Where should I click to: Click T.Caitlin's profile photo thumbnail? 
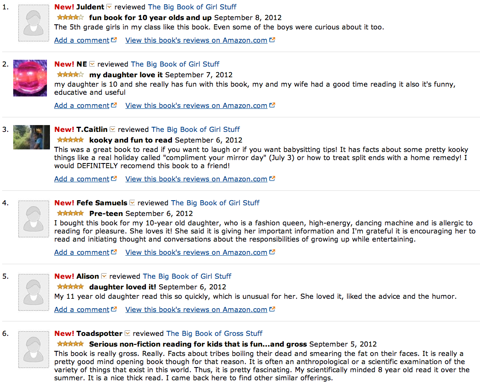point(29,137)
